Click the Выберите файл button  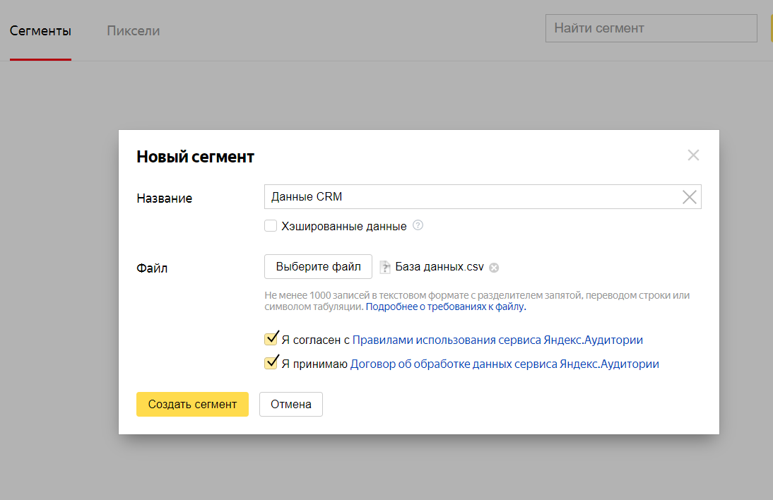pos(318,267)
